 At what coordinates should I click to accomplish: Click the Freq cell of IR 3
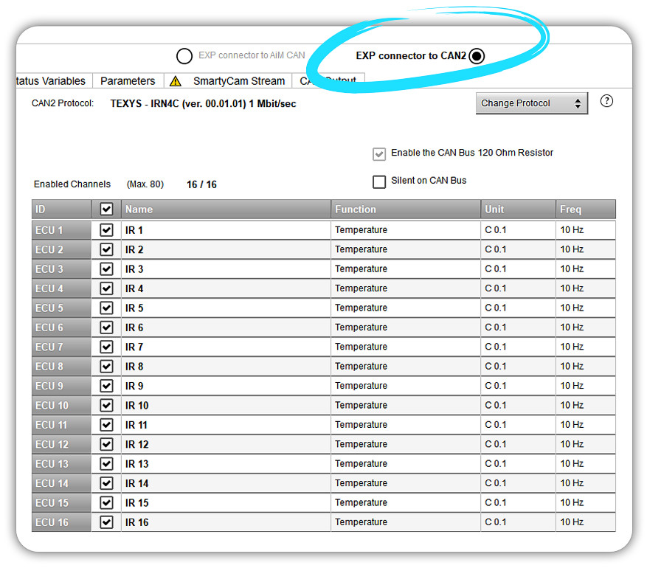click(585, 269)
